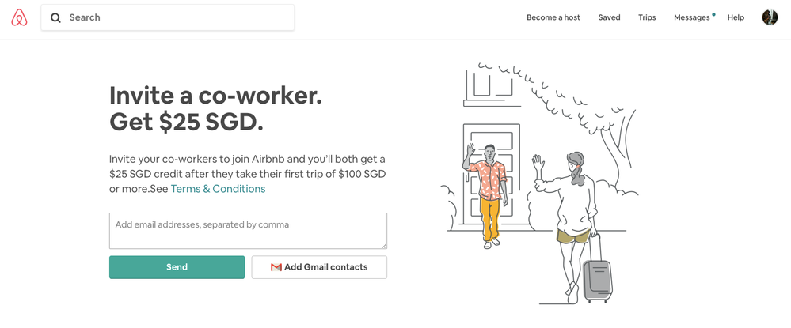Click the email box resize handle
The width and height of the screenshot is (791, 328).
(x=383, y=245)
